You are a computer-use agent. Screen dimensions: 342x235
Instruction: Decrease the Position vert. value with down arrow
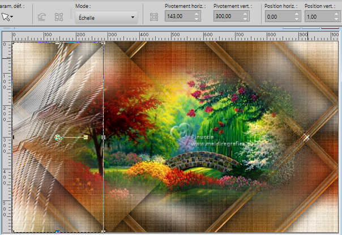coord(337,19)
